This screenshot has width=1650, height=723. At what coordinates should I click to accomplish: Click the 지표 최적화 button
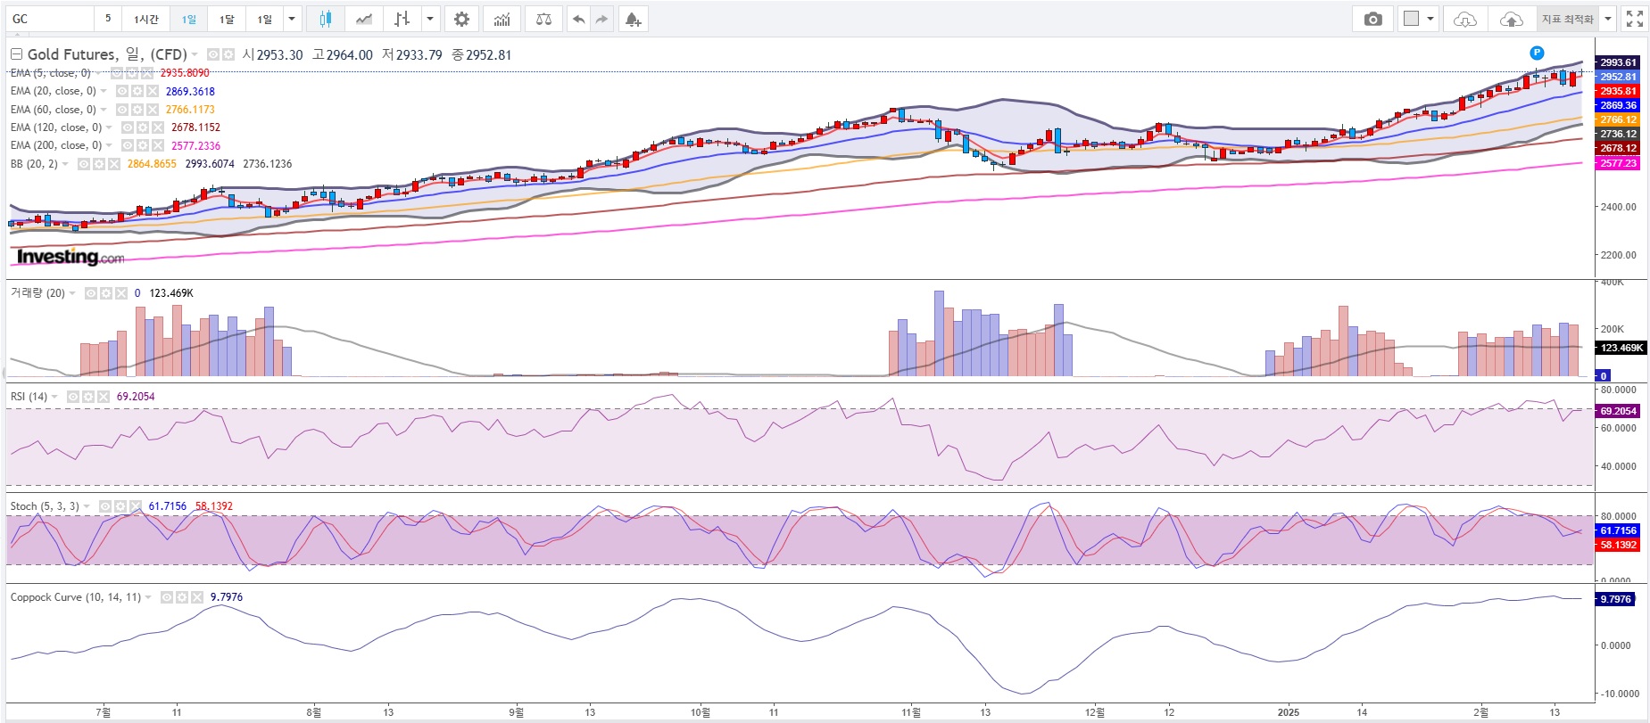tap(1567, 19)
